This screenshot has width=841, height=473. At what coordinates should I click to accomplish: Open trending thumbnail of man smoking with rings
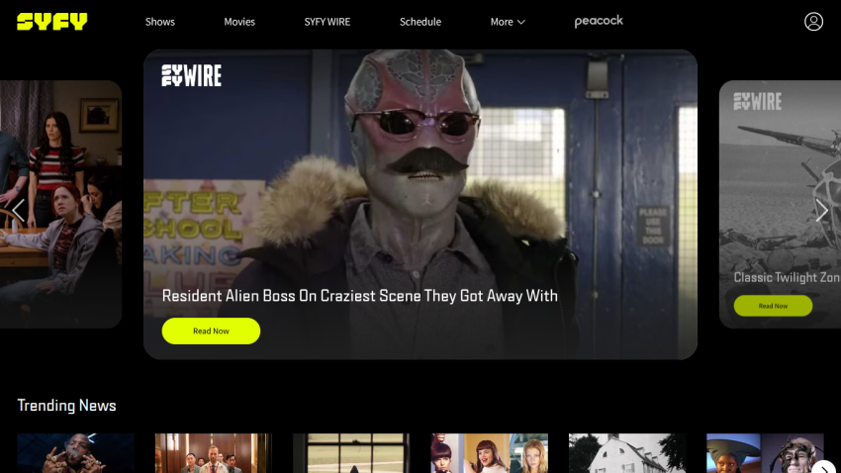75,453
